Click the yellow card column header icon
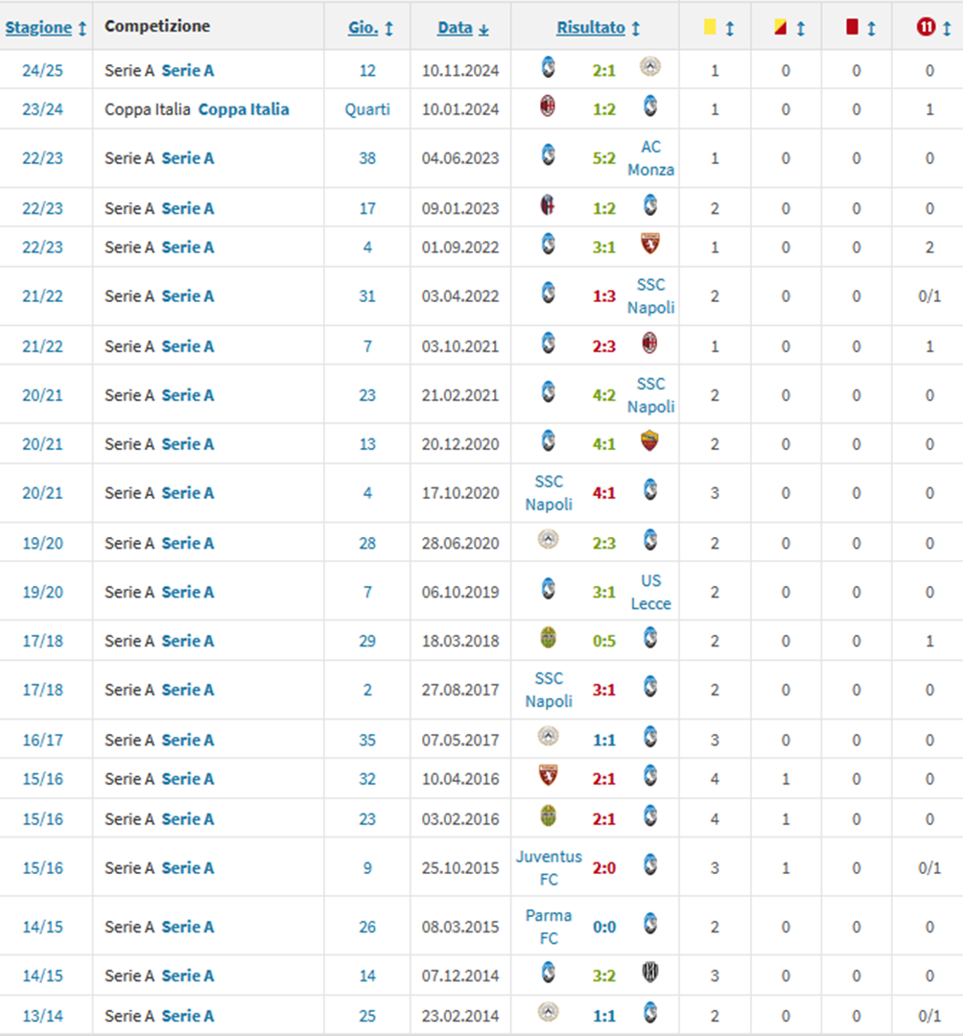Screen dimensions: 963x1036 (711, 28)
